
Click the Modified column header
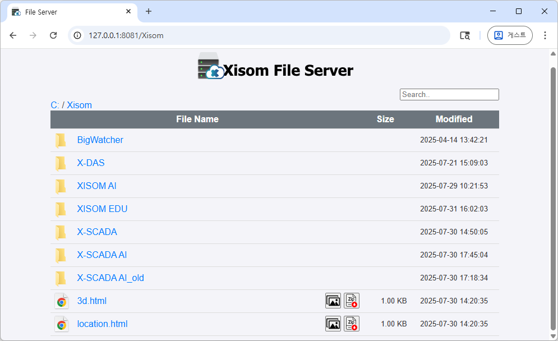454,119
